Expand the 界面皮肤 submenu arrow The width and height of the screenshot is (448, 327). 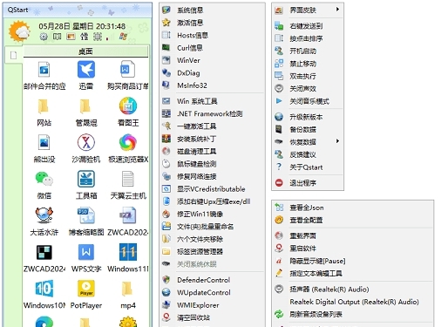point(337,10)
